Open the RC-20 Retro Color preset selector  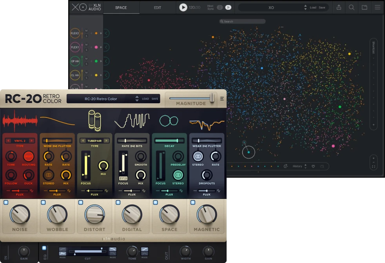(101, 99)
